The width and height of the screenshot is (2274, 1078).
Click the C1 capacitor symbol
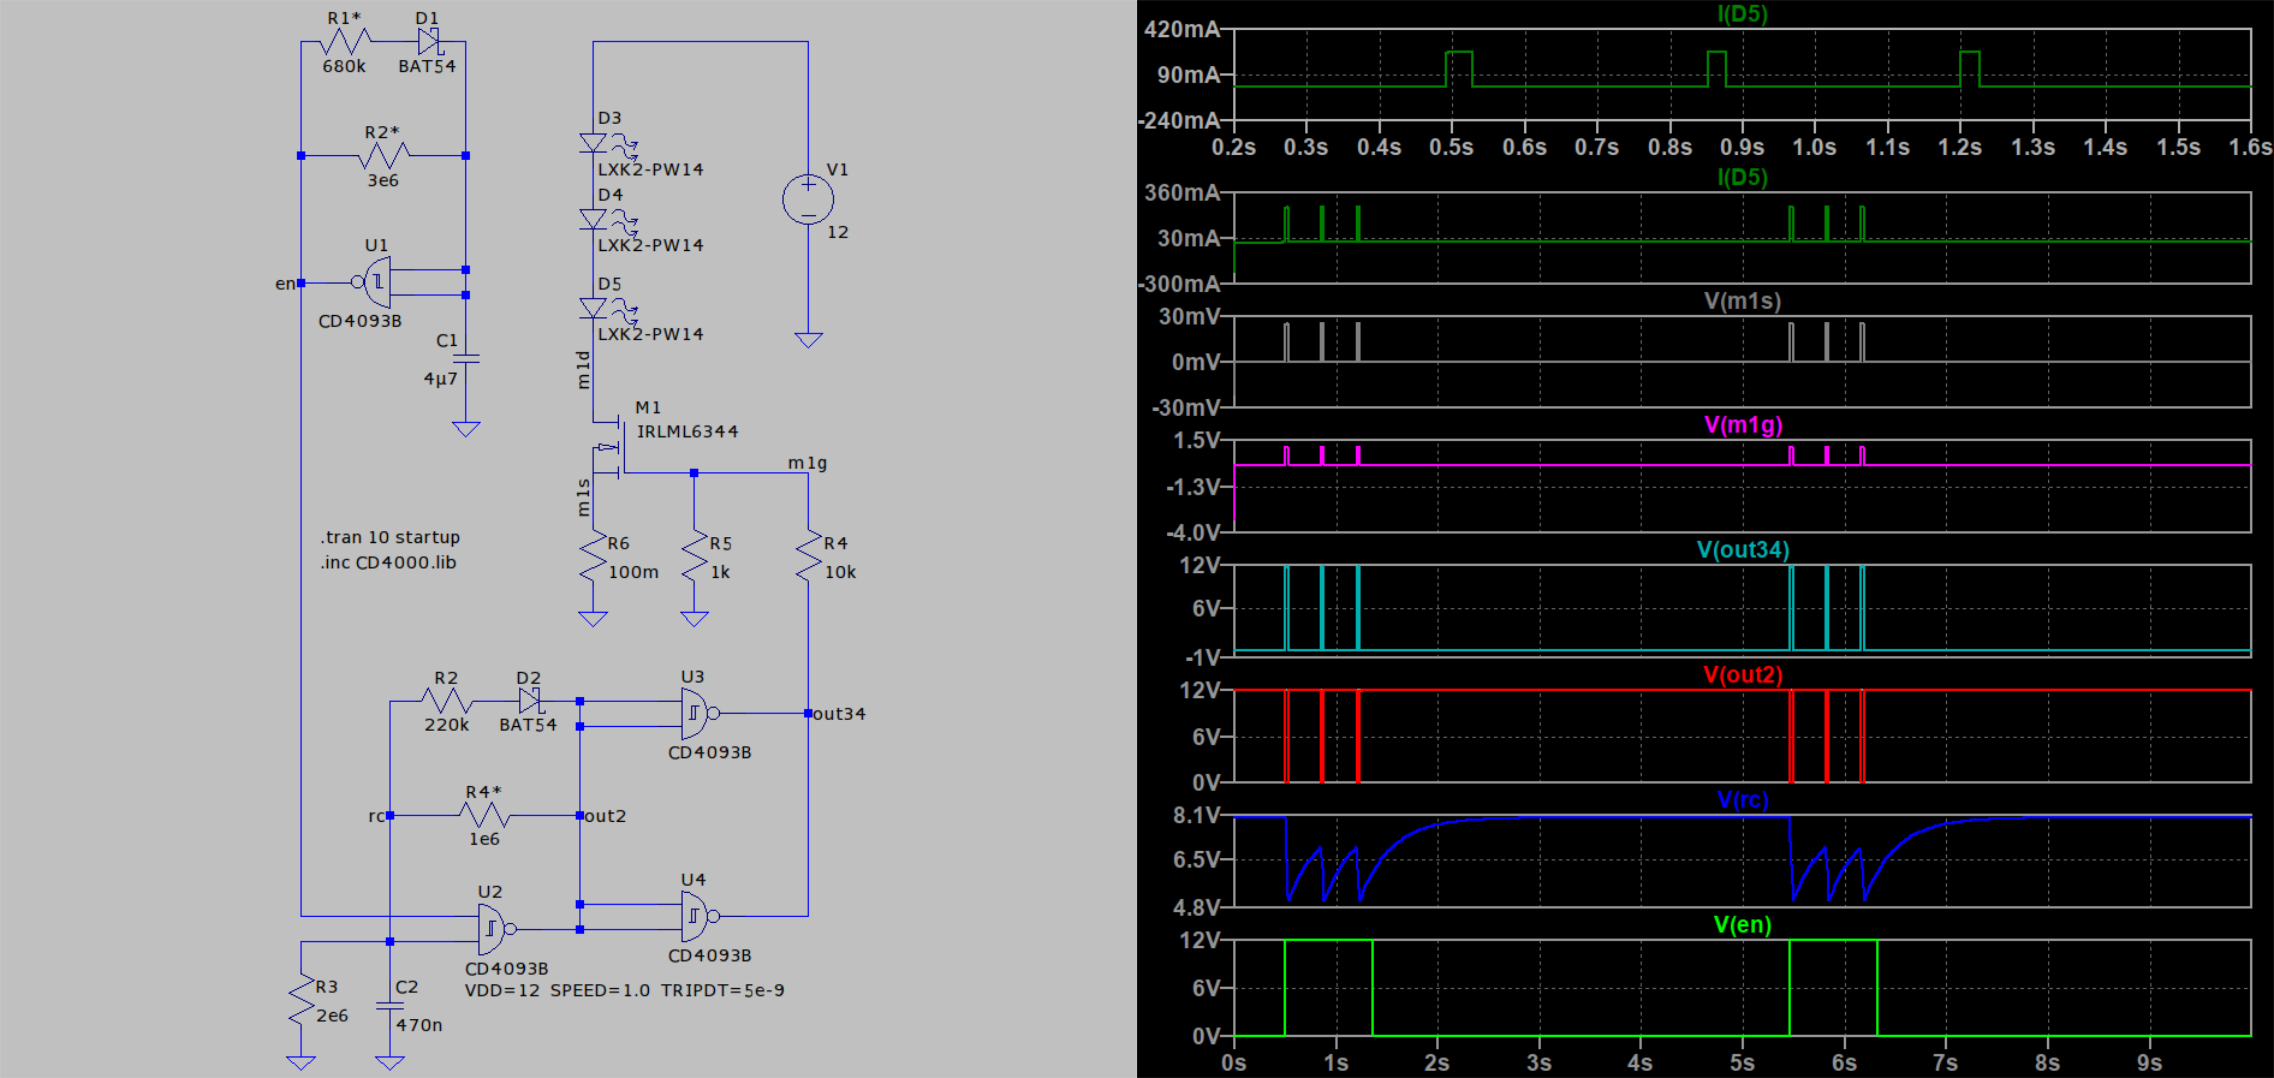465,359
